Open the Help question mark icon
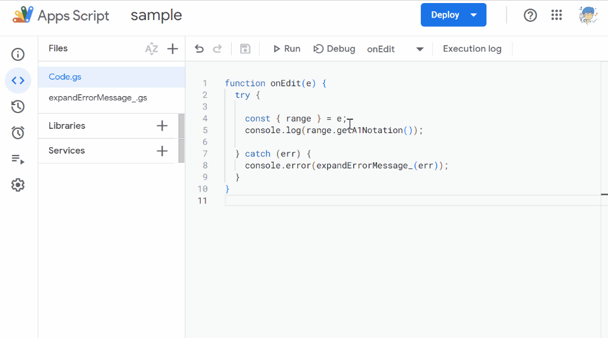The width and height of the screenshot is (608, 338). 530,15
